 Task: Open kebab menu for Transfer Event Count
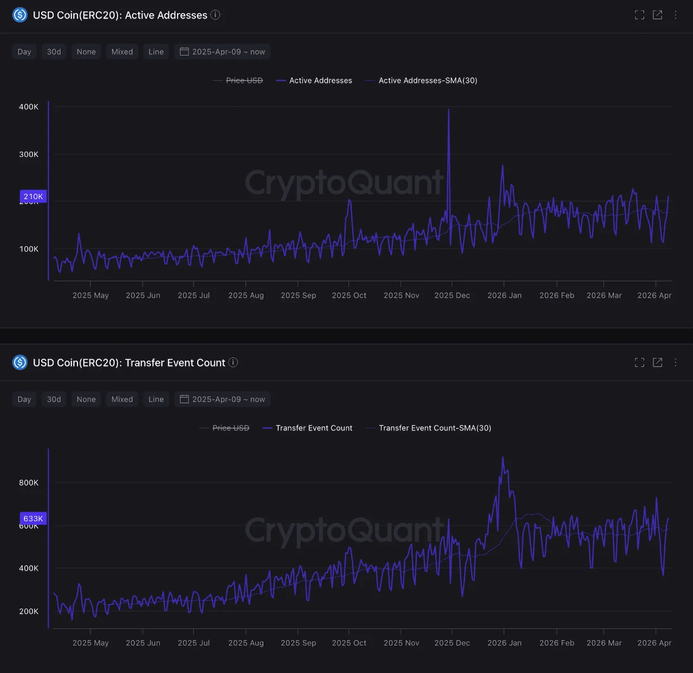675,363
